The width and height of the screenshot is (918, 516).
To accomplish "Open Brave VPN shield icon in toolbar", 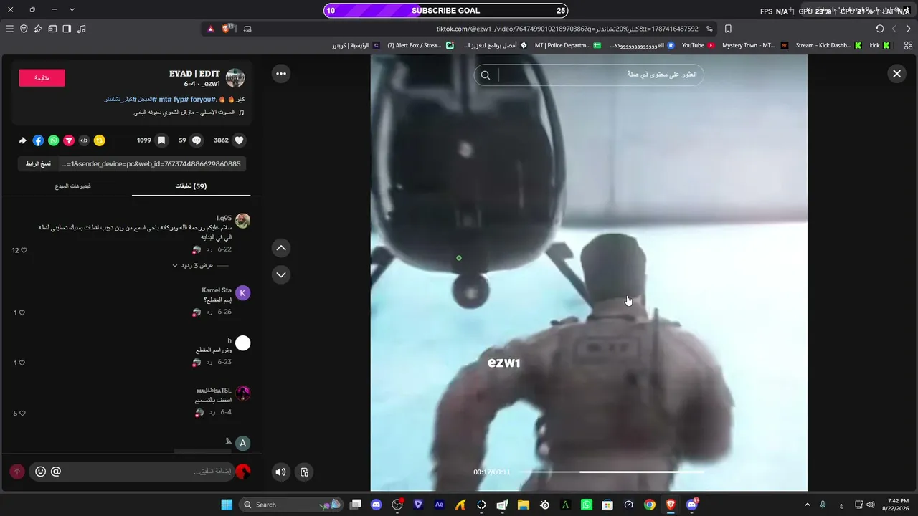I will pyautogui.click(x=24, y=29).
